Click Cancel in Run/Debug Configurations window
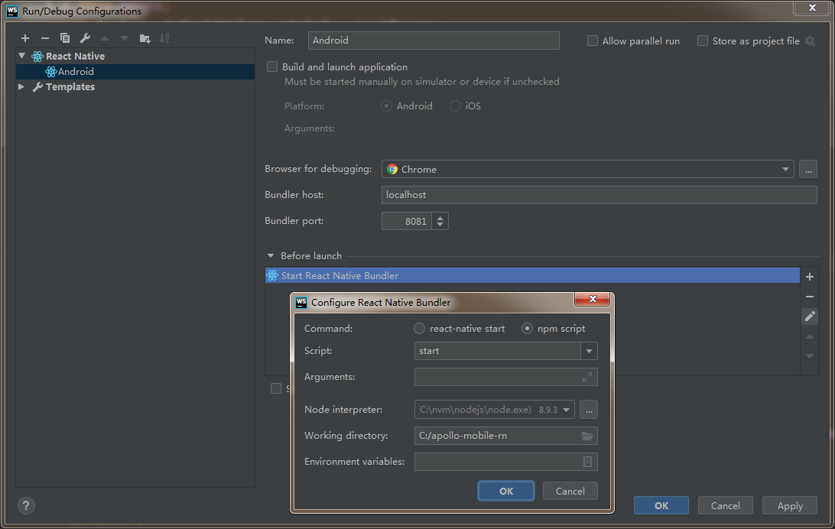This screenshot has height=529, width=835. (726, 505)
